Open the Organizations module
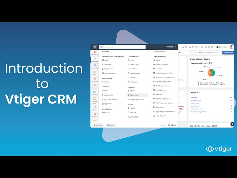Screen dimensions: 237x178 [108, 69]
